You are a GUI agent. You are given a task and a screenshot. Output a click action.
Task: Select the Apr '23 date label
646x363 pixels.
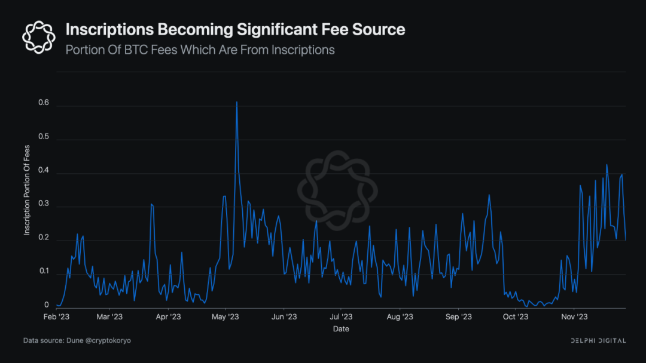[168, 316]
